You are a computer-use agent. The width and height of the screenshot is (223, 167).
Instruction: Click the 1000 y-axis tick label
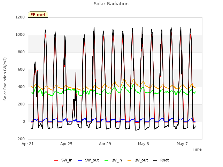[x=20, y=35]
